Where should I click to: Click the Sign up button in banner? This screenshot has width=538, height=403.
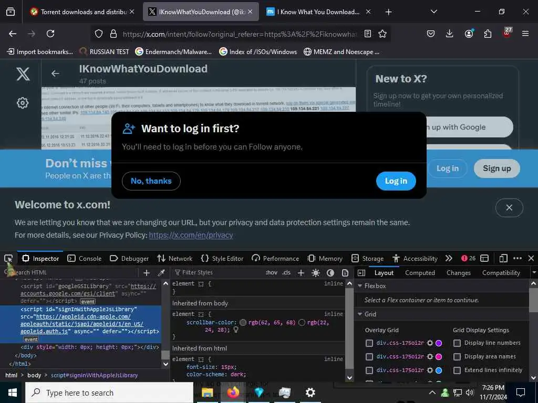[497, 168]
